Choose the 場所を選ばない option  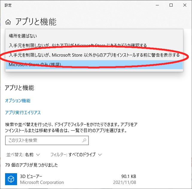23,36
